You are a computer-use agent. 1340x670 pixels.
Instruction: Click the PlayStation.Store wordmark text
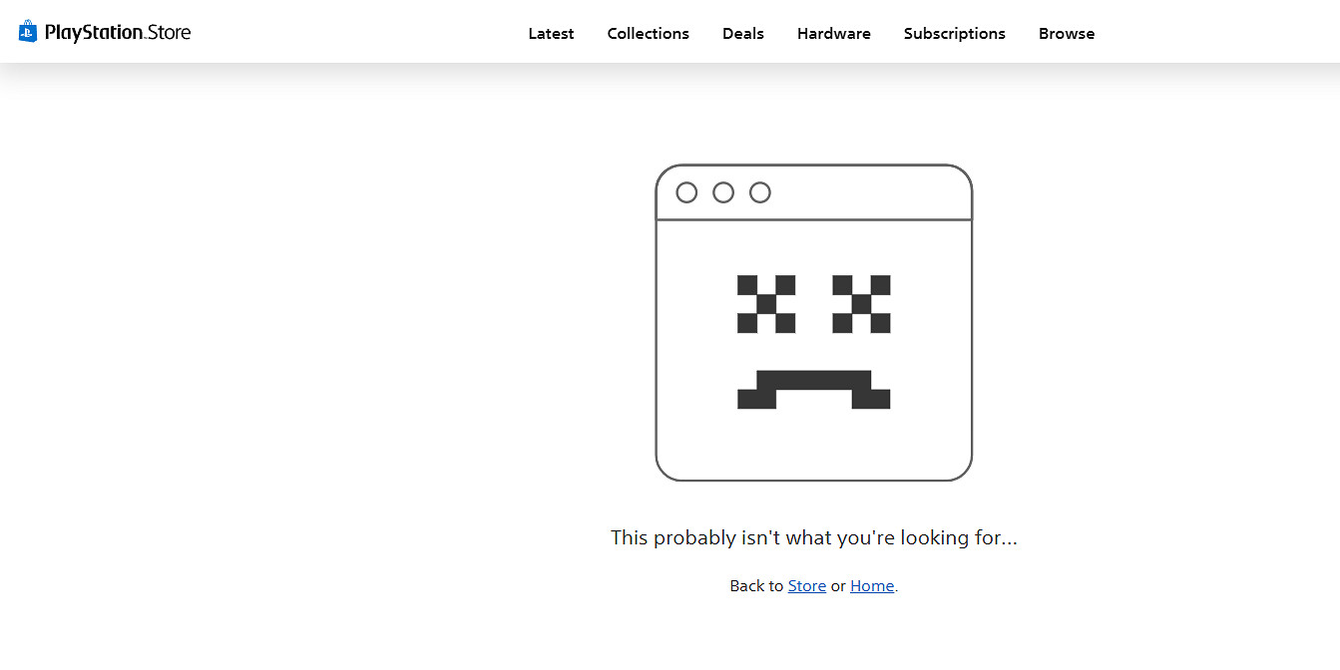pos(118,33)
